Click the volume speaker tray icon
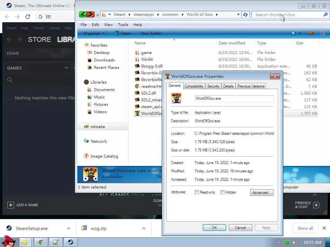The image size is (330, 247). 295,242
